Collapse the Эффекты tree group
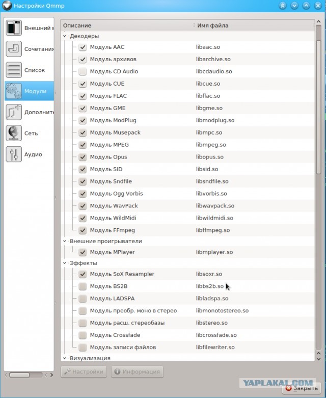The height and width of the screenshot is (398, 326). click(65, 263)
